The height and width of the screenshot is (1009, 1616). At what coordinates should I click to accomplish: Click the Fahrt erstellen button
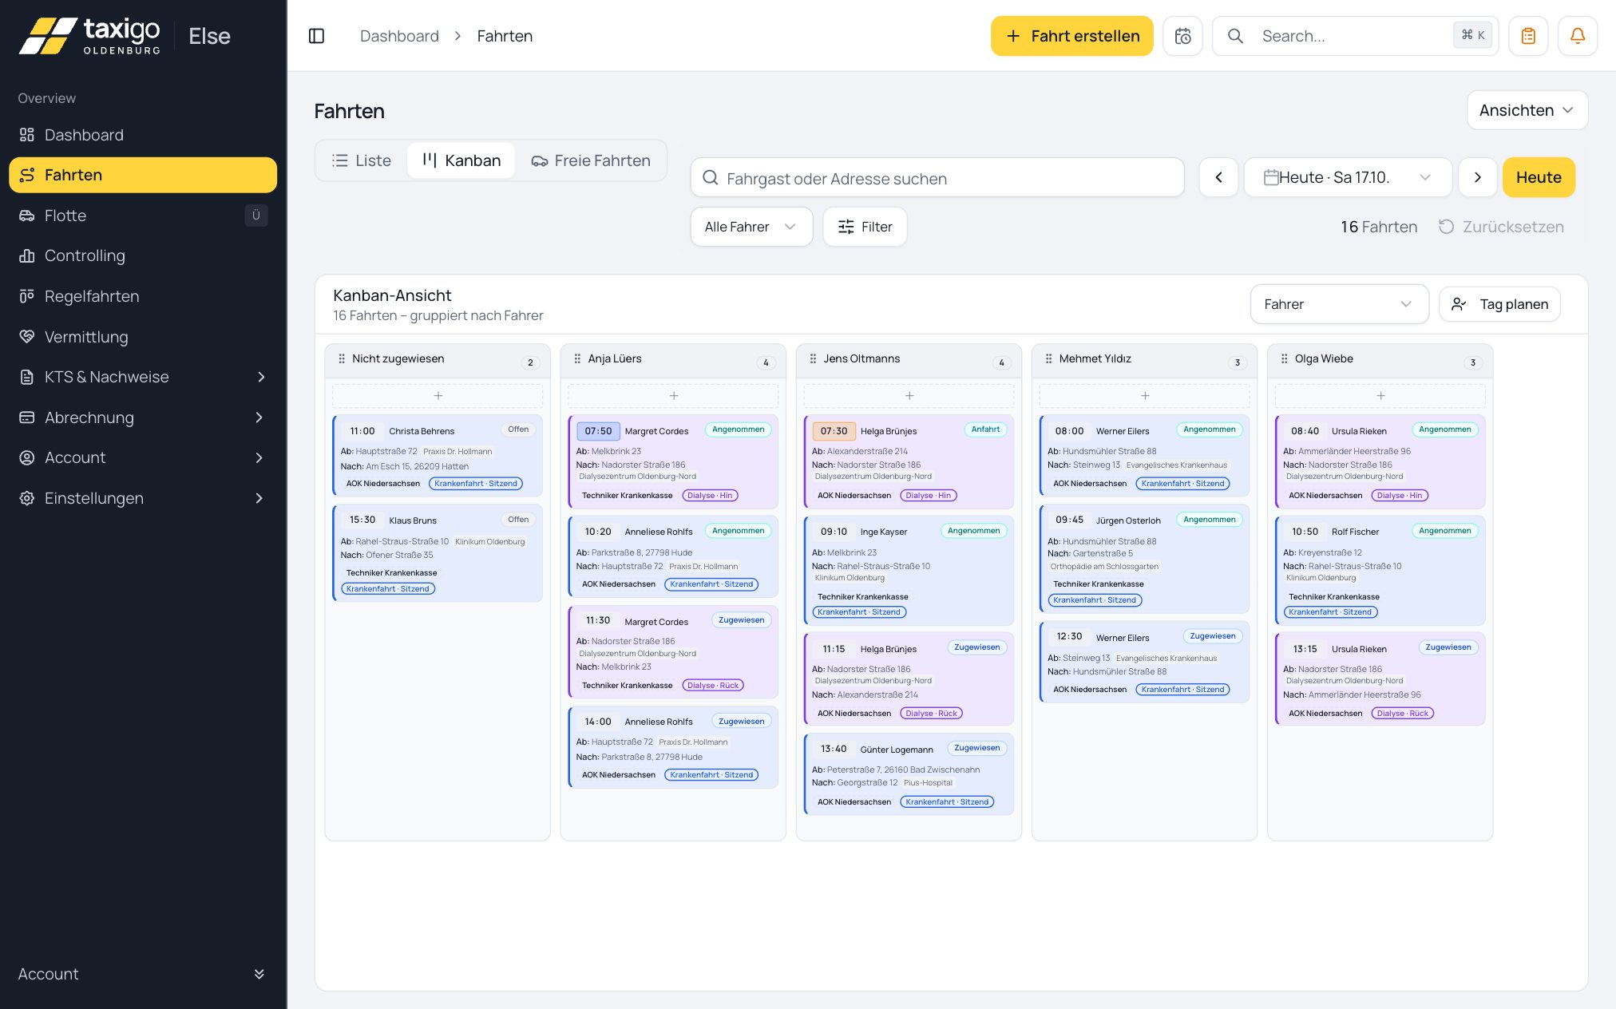[1071, 36]
